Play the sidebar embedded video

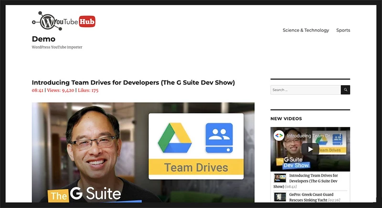310,149
